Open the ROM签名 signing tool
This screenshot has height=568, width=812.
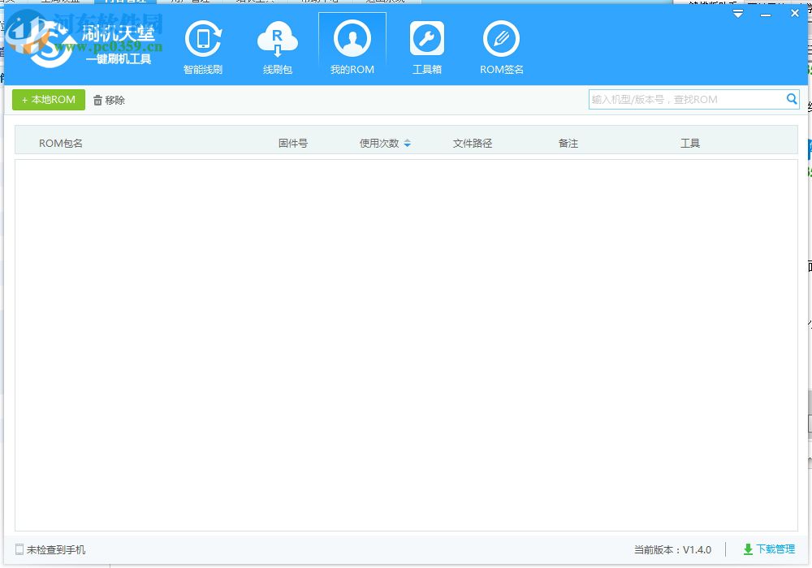(x=501, y=48)
